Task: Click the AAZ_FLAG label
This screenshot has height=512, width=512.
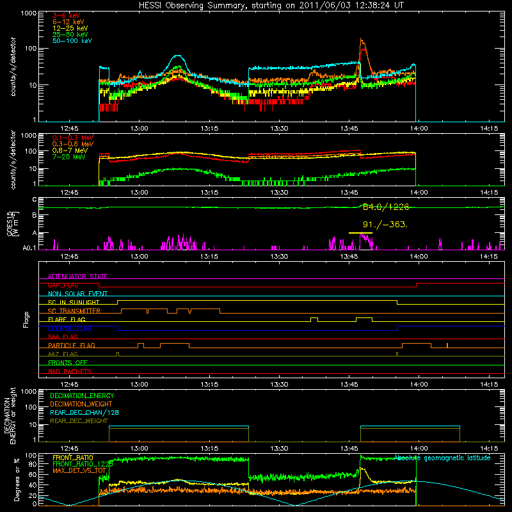Action: click(63, 354)
